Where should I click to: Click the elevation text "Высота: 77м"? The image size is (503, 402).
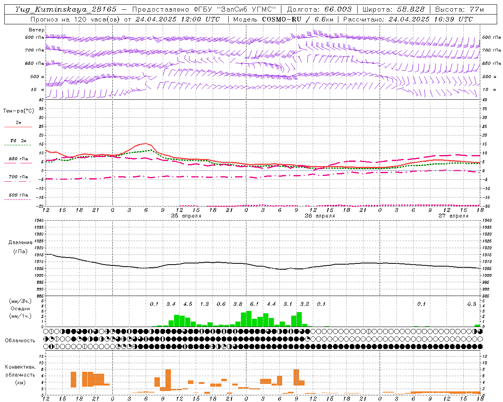(x=459, y=10)
